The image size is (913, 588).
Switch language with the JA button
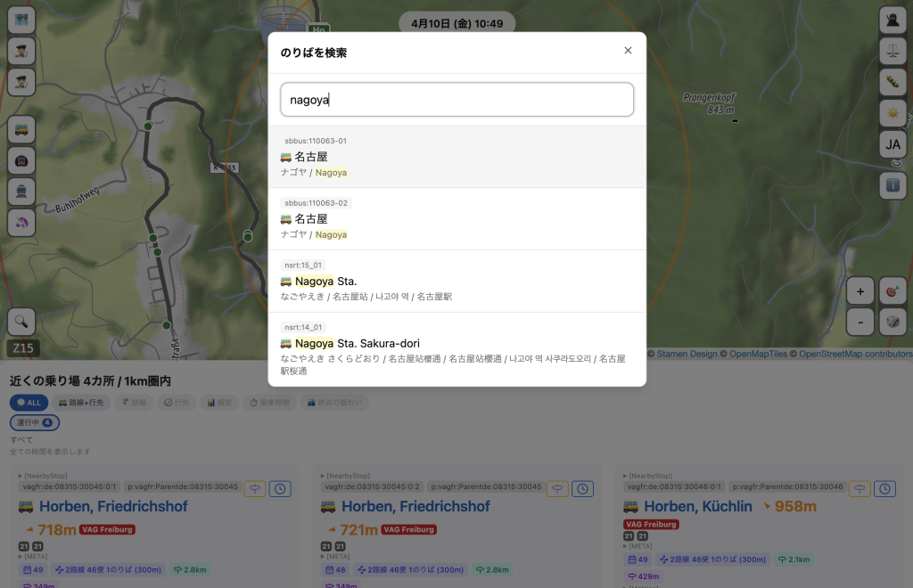[892, 144]
